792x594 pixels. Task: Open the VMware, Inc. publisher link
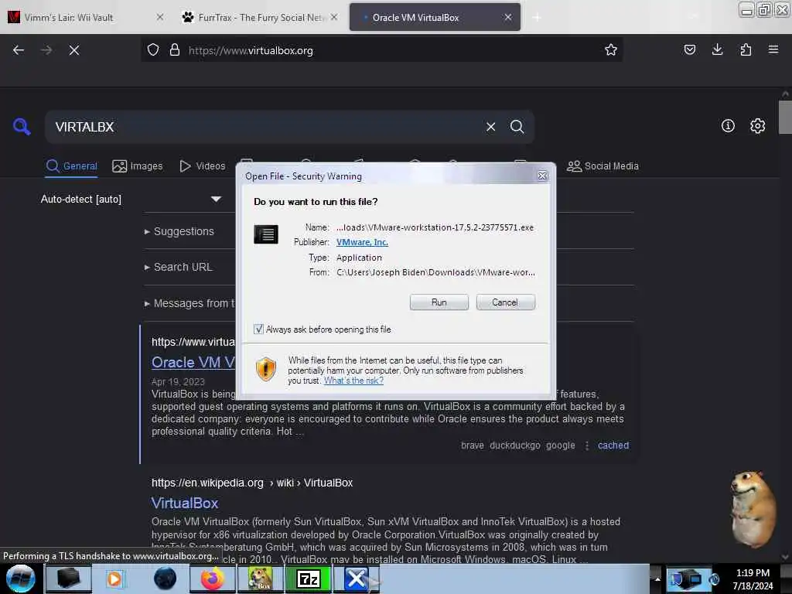pyautogui.click(x=362, y=242)
